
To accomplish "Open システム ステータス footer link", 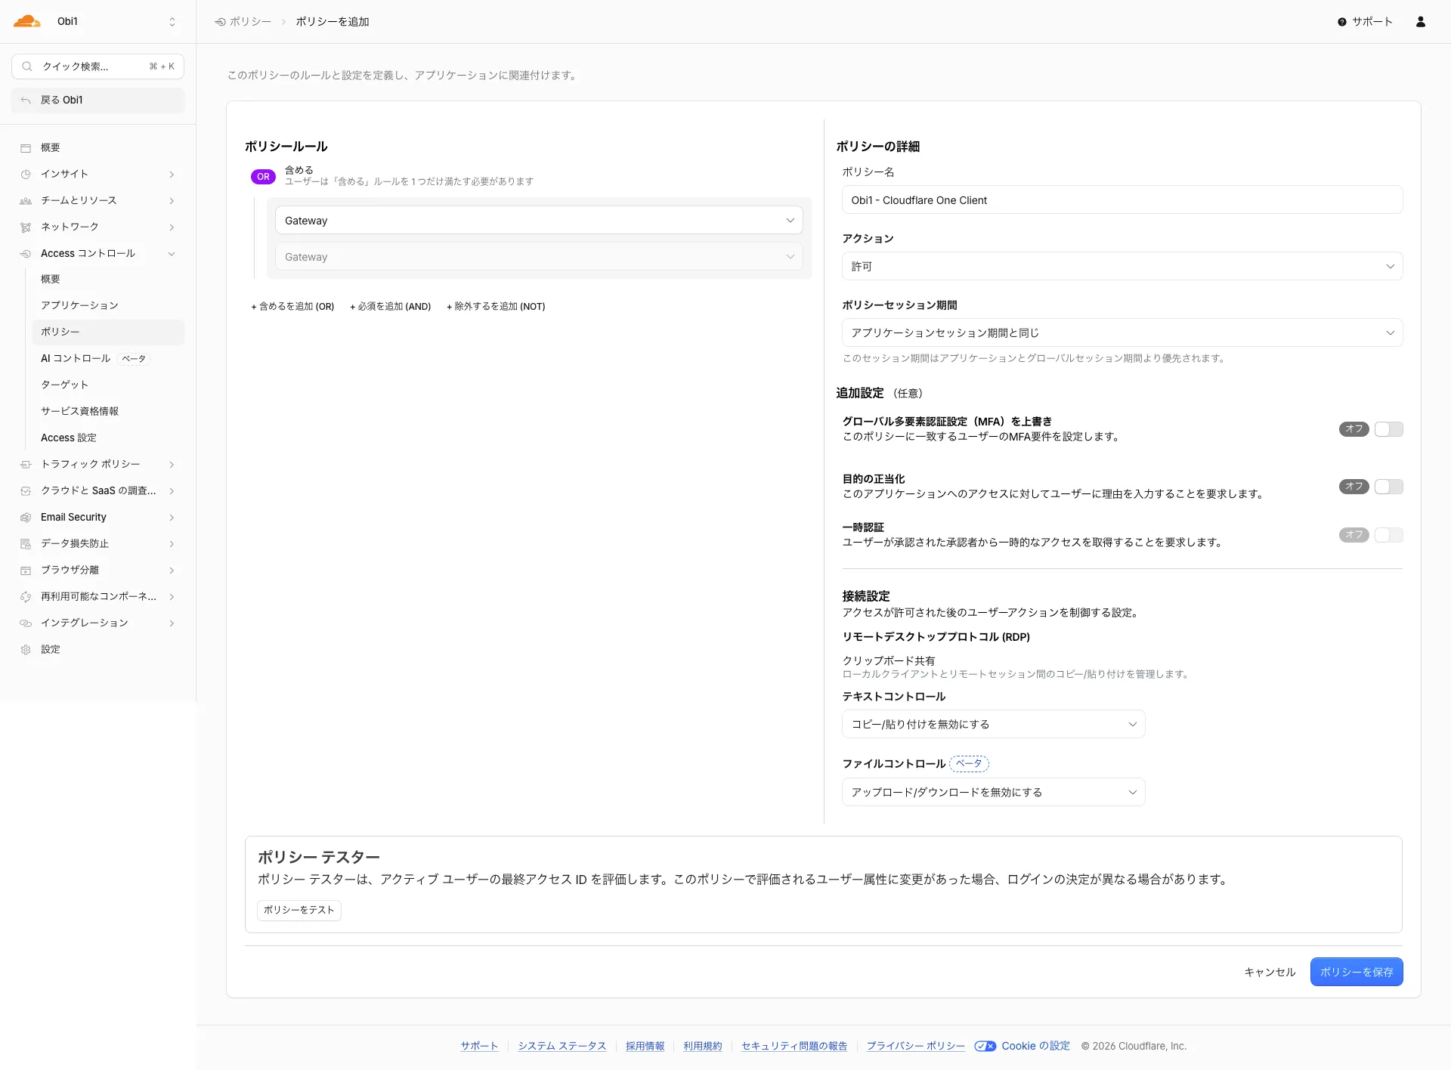I will coord(562,1047).
